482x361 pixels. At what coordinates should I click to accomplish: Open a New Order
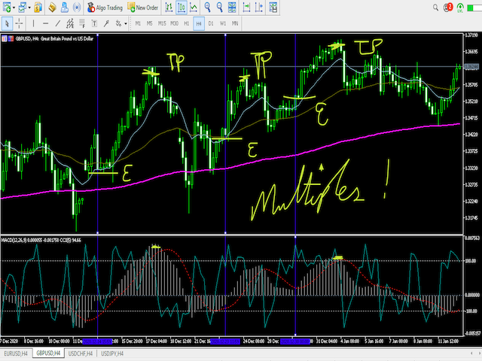tap(143, 8)
